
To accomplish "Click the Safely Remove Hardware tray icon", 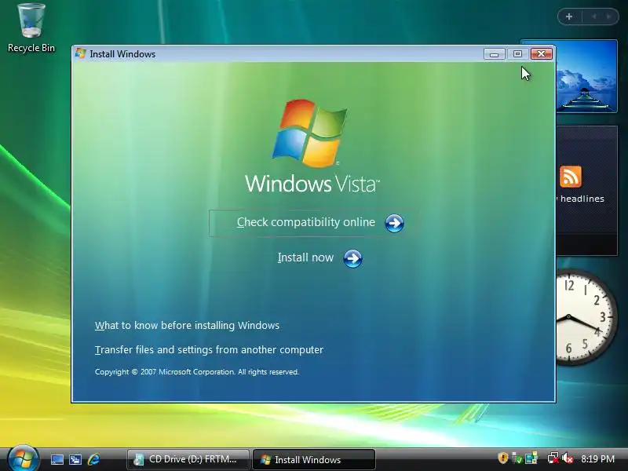I will (x=517, y=458).
